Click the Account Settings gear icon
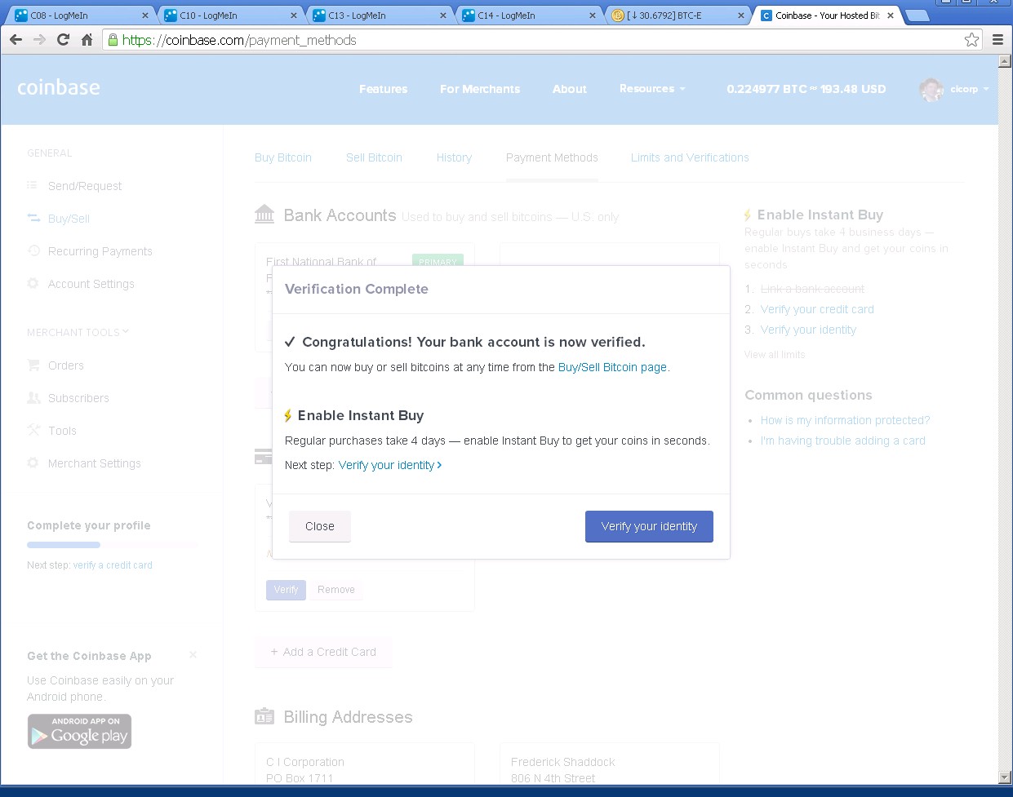 [x=33, y=284]
